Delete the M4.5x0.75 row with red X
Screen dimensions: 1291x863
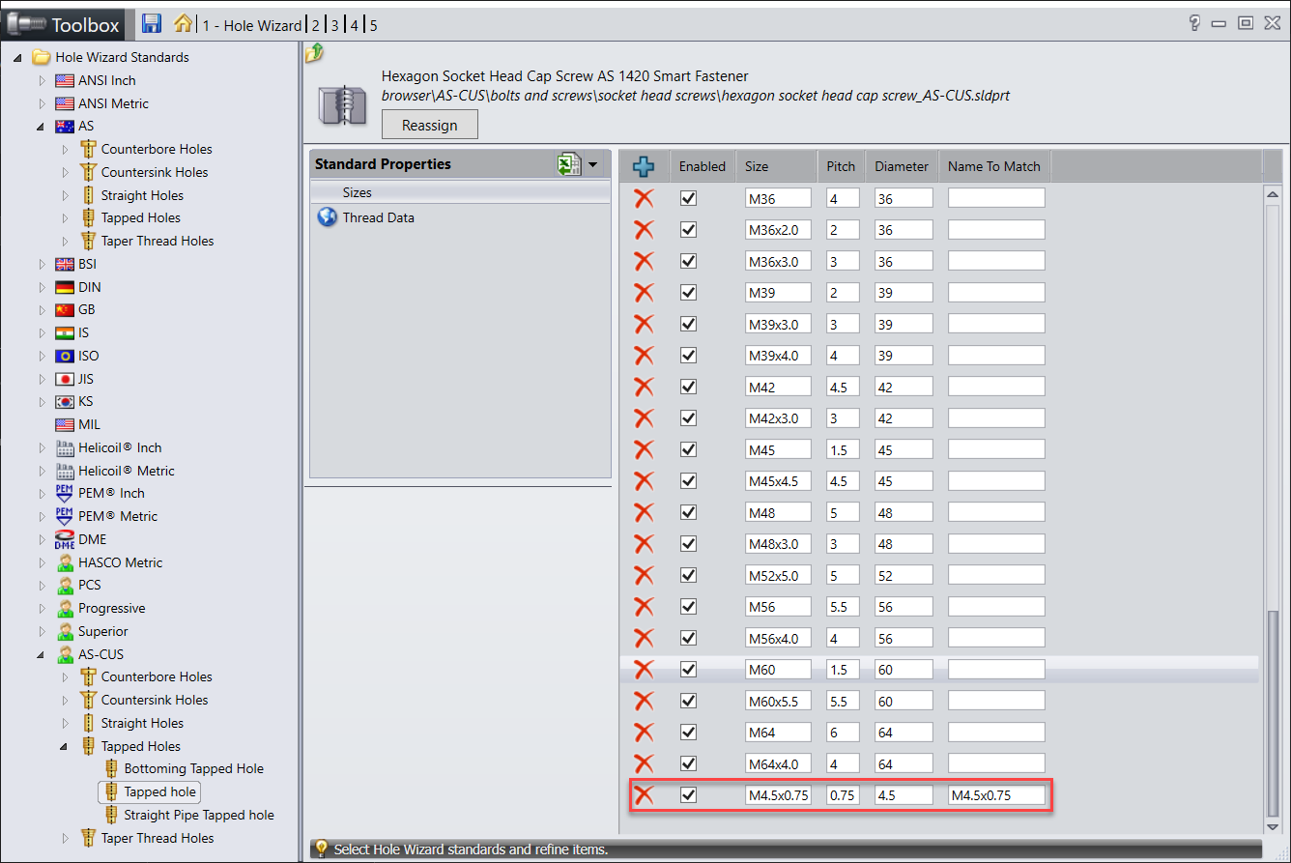pos(644,795)
